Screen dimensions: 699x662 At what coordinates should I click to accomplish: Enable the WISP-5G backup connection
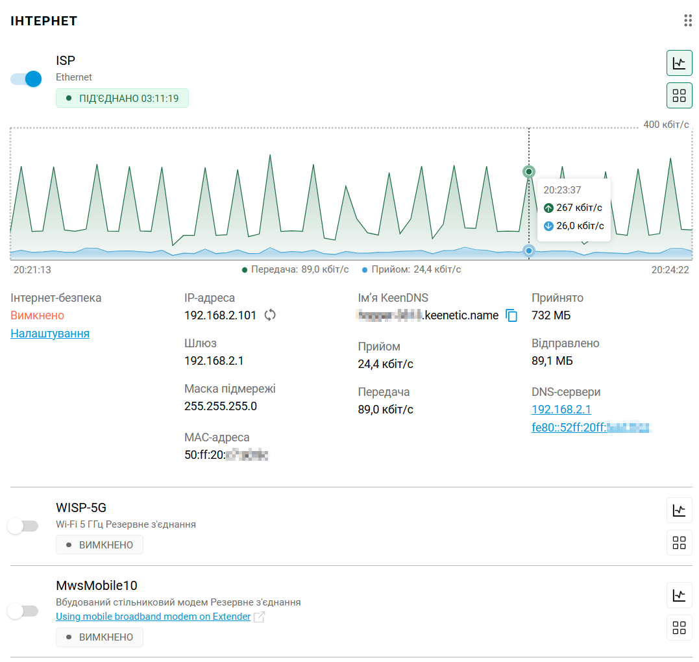point(23,526)
